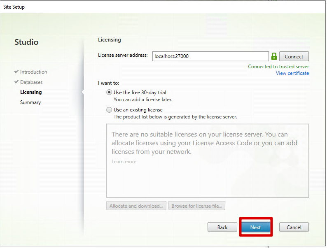Click the Licensing page heading
The image size is (327, 248).
click(x=110, y=40)
